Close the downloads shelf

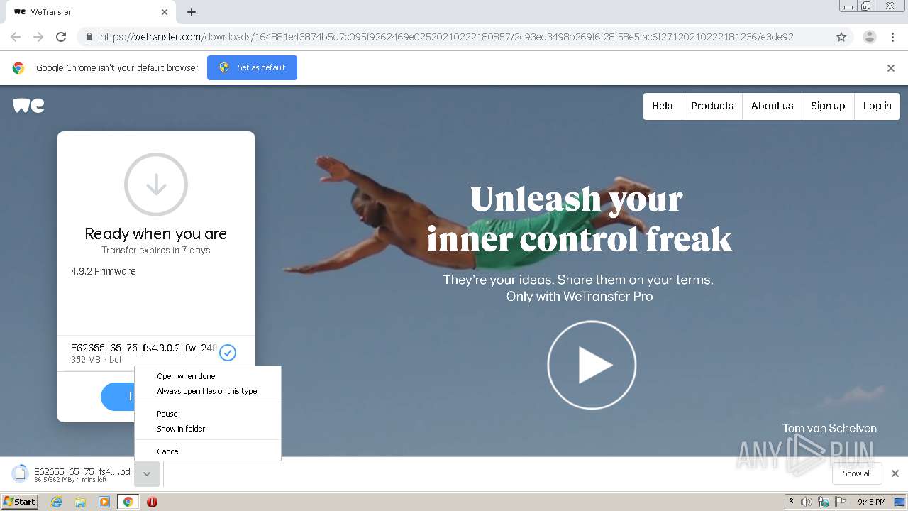(895, 473)
